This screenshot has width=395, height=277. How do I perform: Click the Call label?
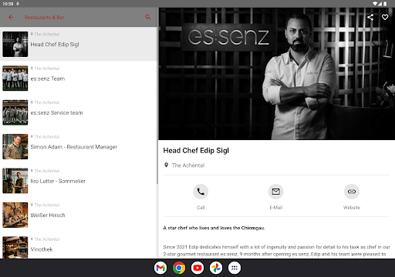point(201,208)
